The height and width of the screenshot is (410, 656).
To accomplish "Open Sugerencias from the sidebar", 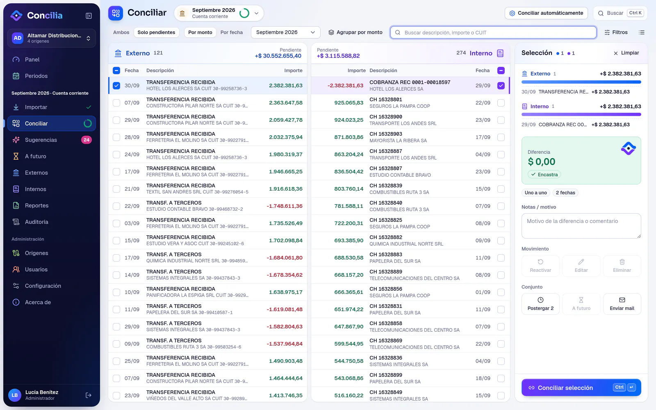I will [52, 140].
